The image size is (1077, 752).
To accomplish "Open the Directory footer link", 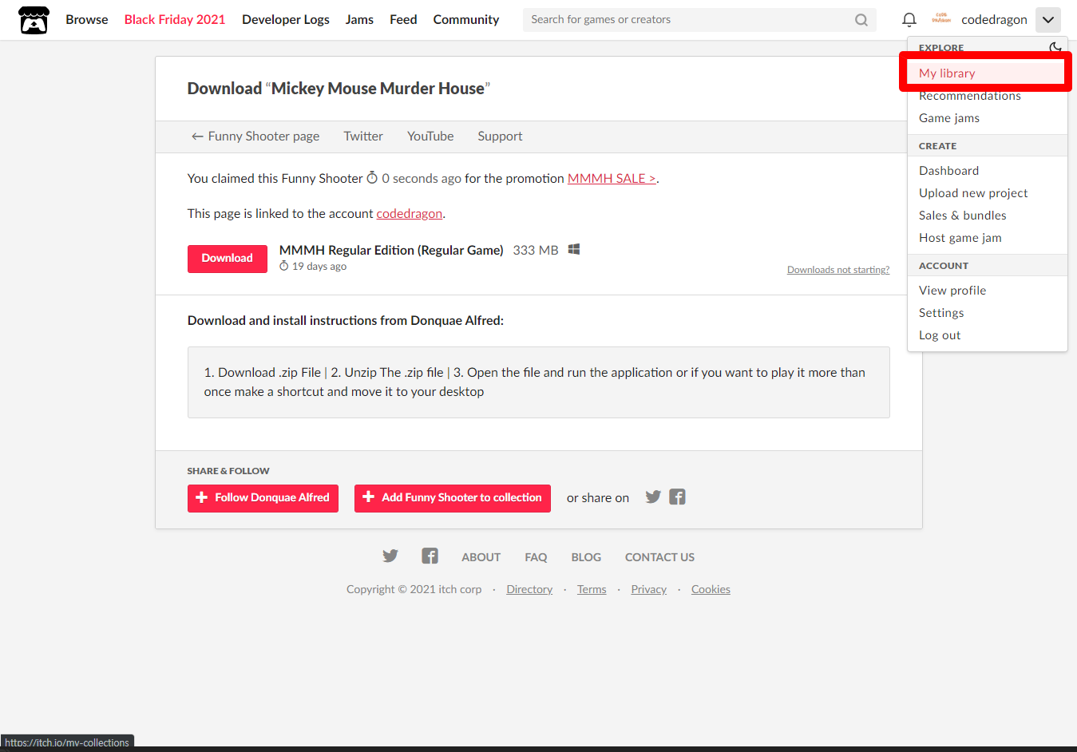I will (529, 590).
